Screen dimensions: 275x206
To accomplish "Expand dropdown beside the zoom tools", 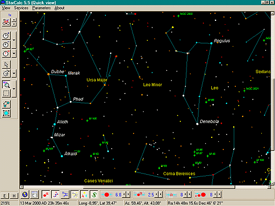I will [x=14, y=89].
